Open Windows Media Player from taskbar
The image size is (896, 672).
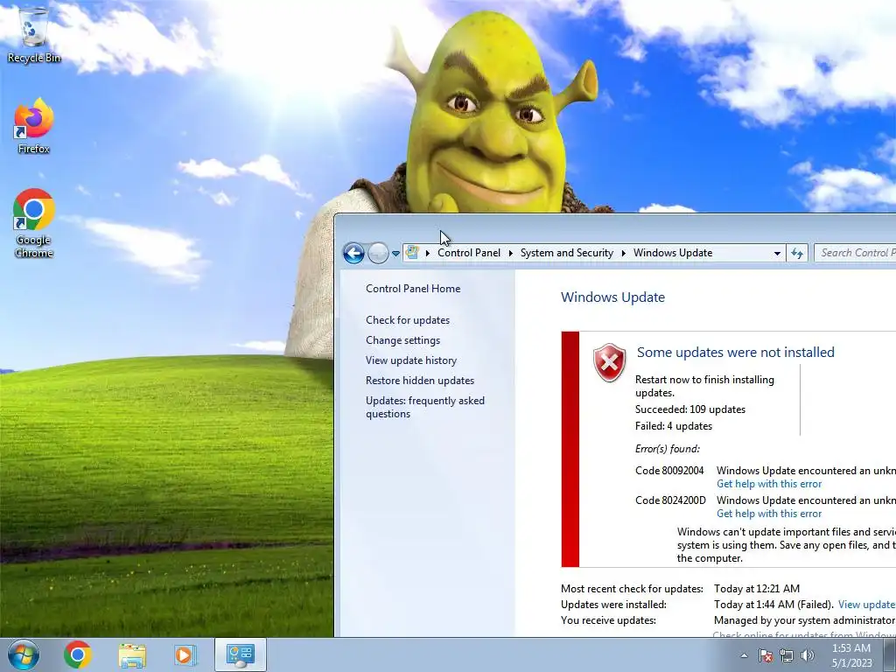pyautogui.click(x=185, y=654)
